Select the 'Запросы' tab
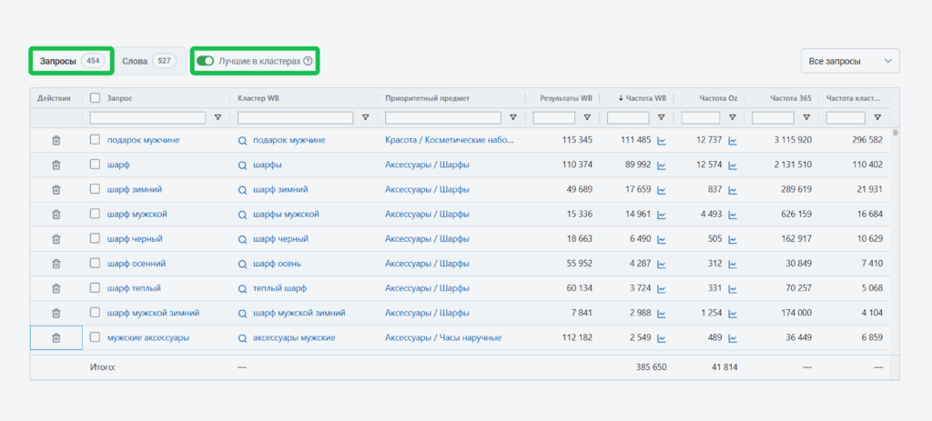932x421 pixels. pyautogui.click(x=71, y=61)
